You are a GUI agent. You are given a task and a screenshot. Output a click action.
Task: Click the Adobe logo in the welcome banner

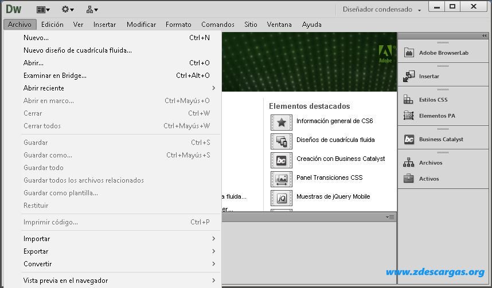pos(386,54)
